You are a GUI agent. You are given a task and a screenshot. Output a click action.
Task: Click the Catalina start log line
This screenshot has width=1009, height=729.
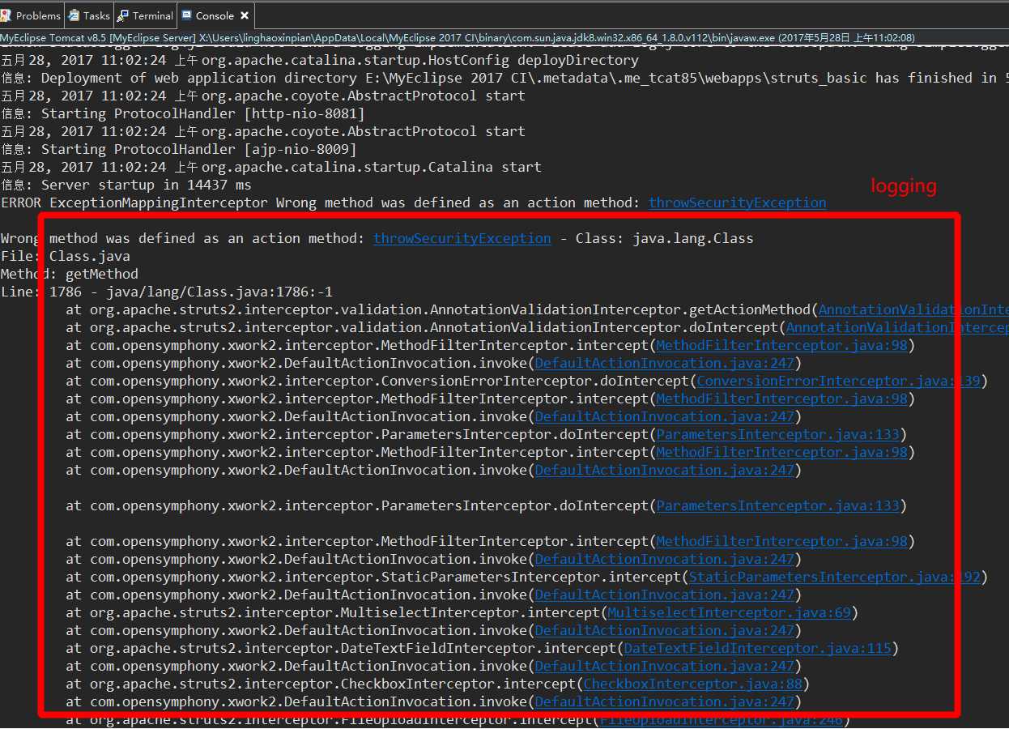click(x=270, y=167)
